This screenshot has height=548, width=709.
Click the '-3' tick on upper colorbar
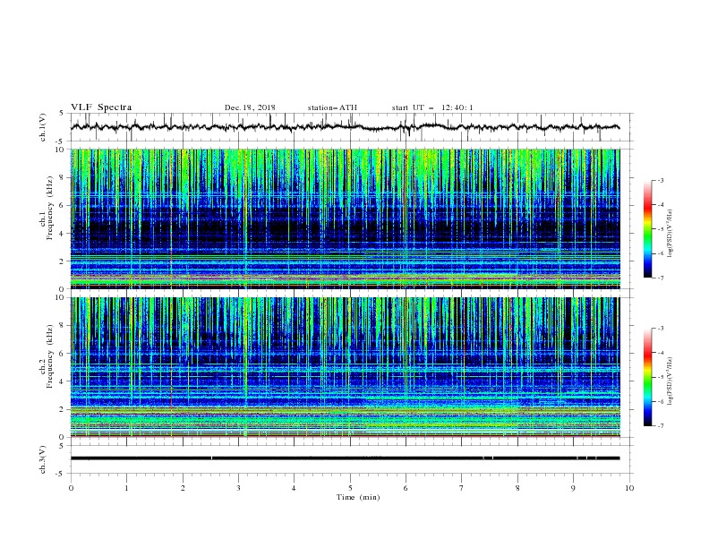(660, 180)
